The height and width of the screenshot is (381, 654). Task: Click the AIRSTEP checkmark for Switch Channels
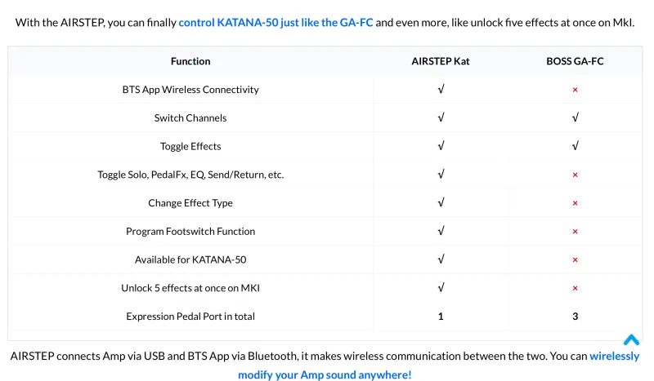(441, 117)
